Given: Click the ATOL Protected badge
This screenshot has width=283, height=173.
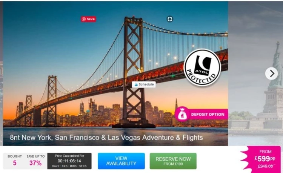Looking at the screenshot, I should [202, 67].
